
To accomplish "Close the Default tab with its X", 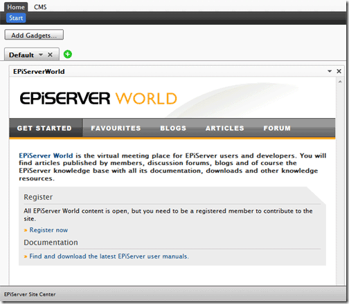I will (x=50, y=55).
